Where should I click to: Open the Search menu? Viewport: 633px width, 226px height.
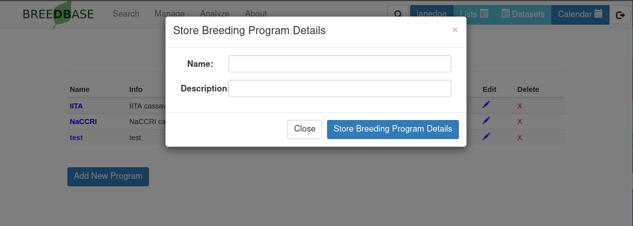126,14
